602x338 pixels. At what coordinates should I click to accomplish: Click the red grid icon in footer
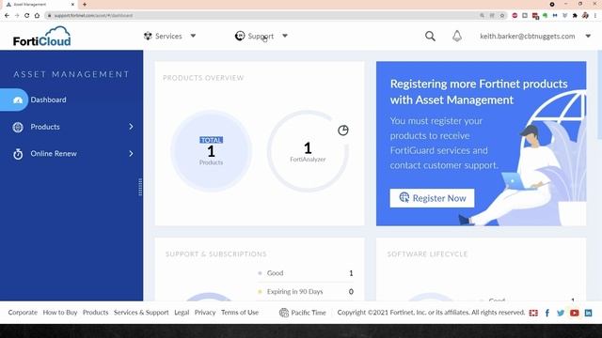(x=533, y=313)
